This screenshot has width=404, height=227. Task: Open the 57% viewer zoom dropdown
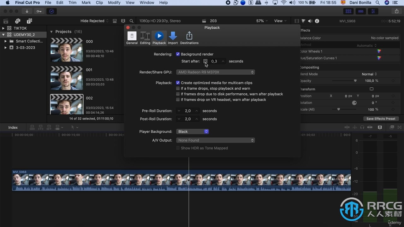click(x=262, y=21)
